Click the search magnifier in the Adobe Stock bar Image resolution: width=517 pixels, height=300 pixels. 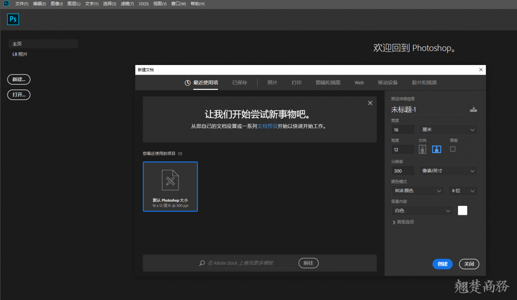[x=202, y=263]
